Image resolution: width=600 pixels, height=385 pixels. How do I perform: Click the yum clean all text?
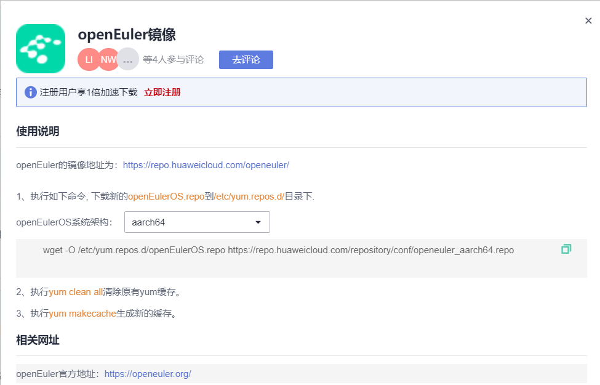pos(76,292)
